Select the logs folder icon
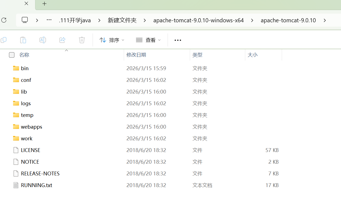341x211 pixels. (16, 103)
